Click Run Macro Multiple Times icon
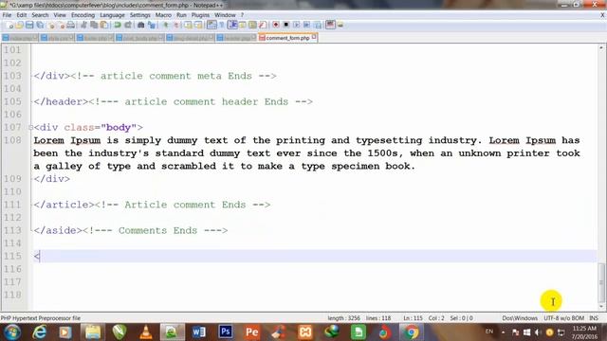This screenshot has width=607, height=341. (306, 25)
